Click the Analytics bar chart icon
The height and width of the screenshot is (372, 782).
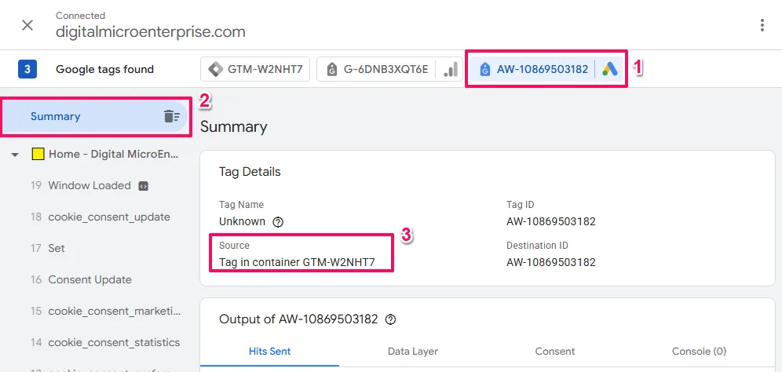pos(450,69)
